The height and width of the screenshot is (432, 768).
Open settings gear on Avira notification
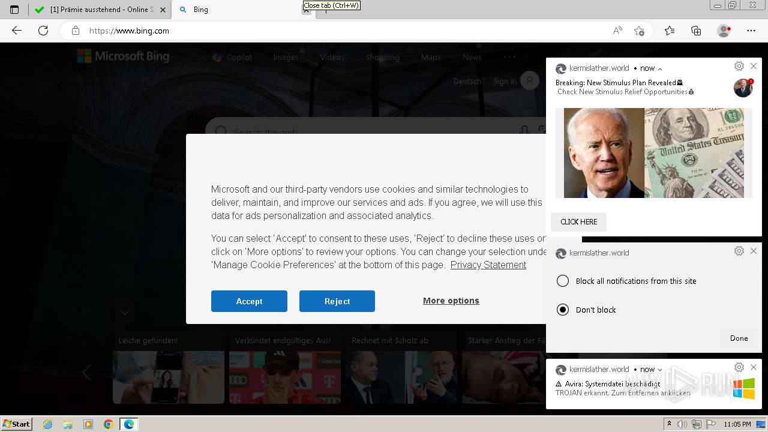739,367
